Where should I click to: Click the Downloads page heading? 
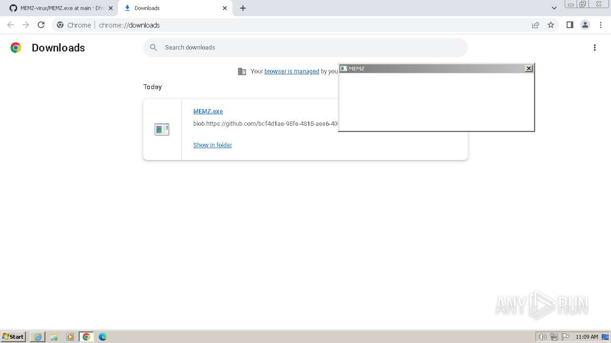58,48
